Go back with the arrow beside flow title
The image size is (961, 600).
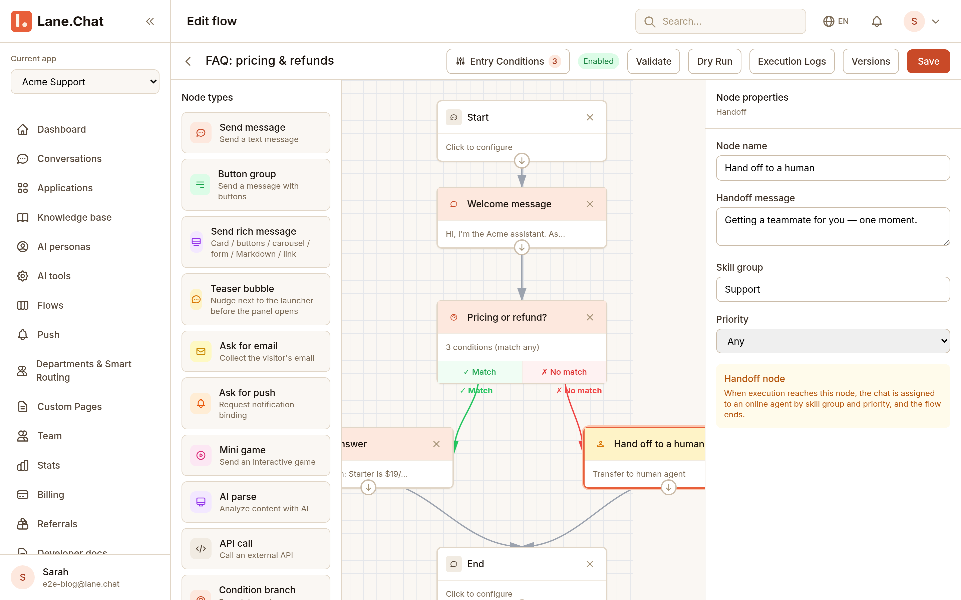[x=188, y=62]
